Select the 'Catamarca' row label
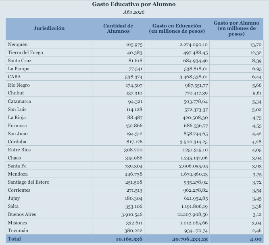This screenshot has width=269, height=245. 19,101
